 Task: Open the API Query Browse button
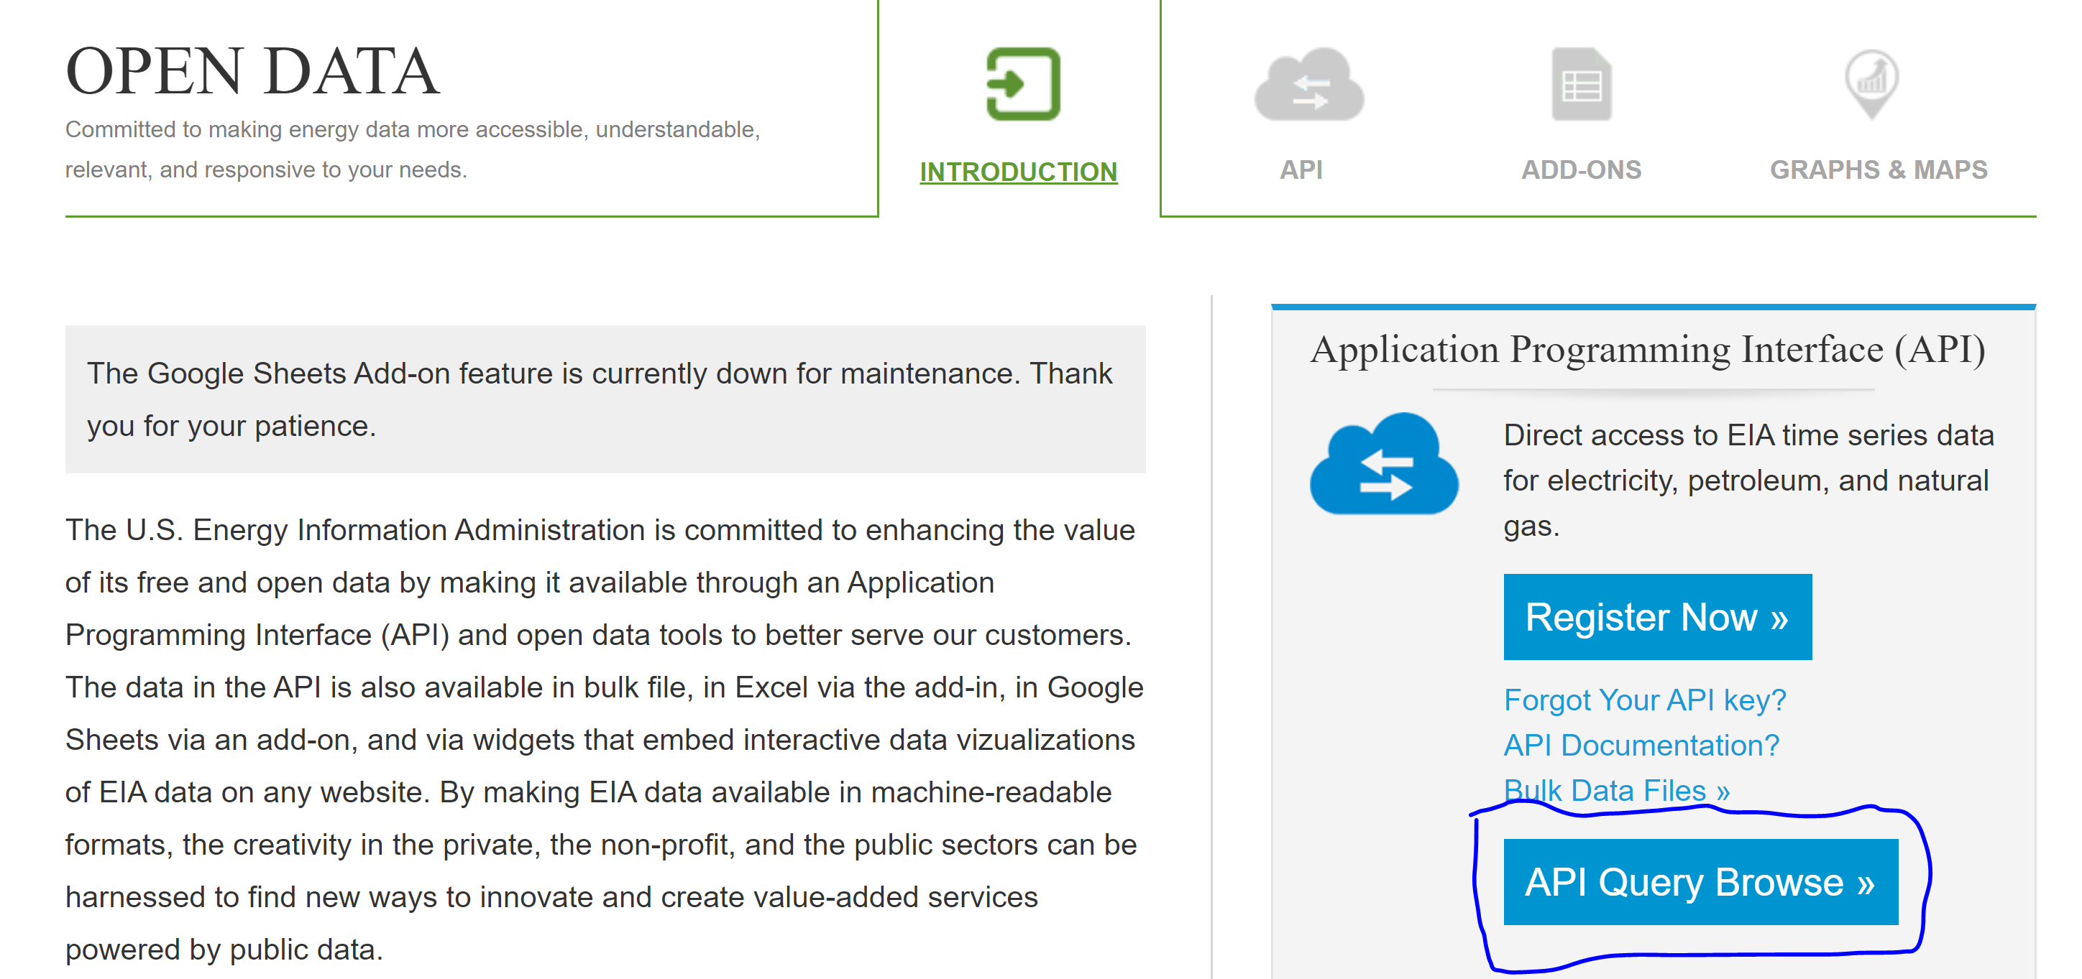[1700, 881]
